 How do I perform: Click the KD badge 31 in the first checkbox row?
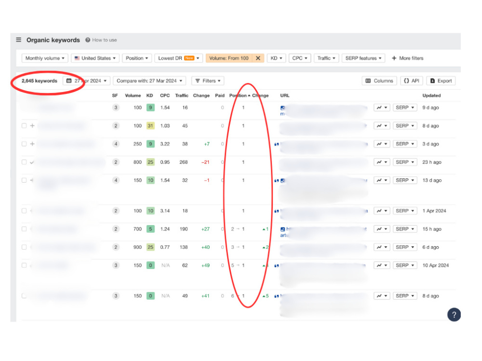[x=150, y=126]
